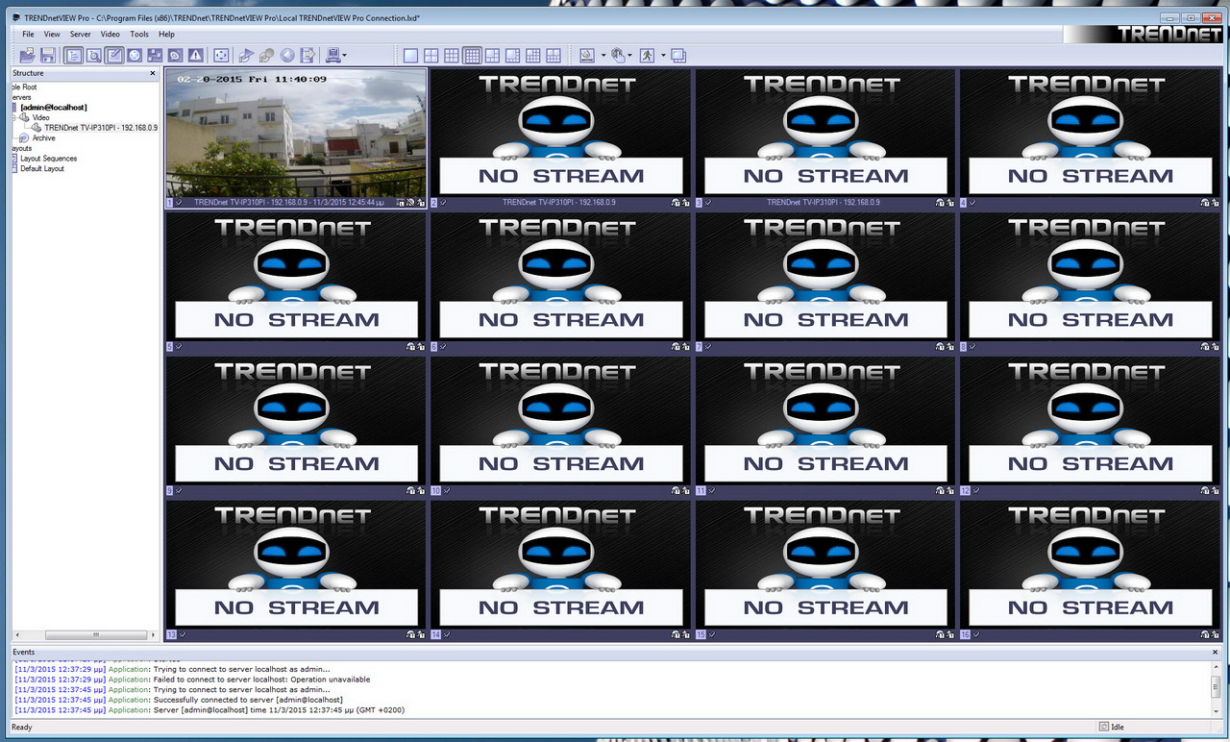Toggle the check icon on tile 6
The image size is (1230, 742).
443,347
